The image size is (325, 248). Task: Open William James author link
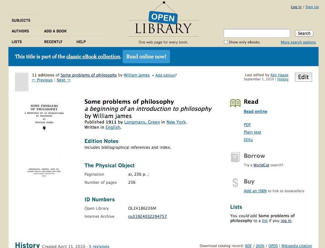click(x=137, y=75)
